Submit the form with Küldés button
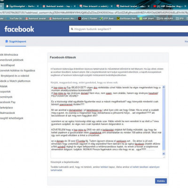Screen dimensions: 188x188 pos(161,181)
